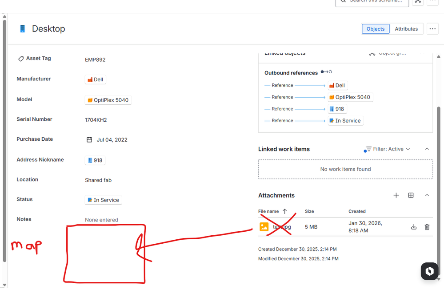Click the Jan 30, 2026 created cell

tap(365, 227)
